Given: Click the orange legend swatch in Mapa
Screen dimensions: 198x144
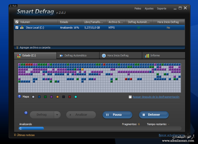Looking at the screenshot, I should point(57,97).
